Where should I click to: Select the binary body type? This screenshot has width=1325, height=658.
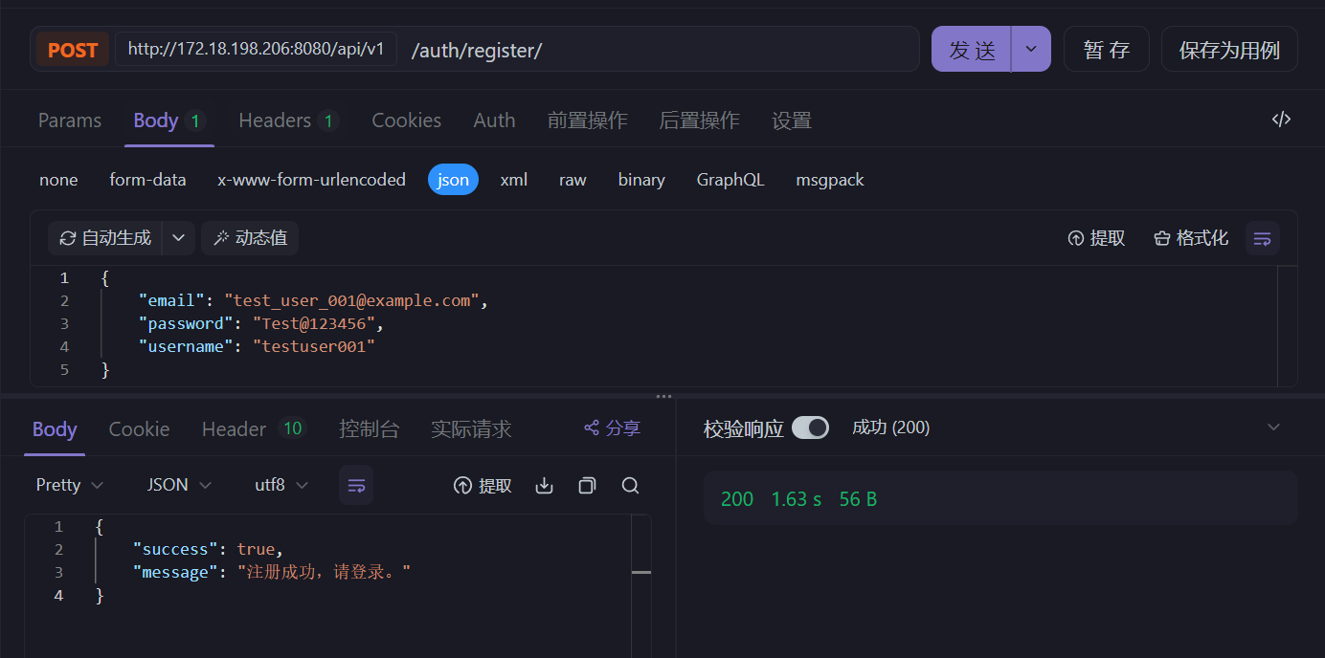641,179
